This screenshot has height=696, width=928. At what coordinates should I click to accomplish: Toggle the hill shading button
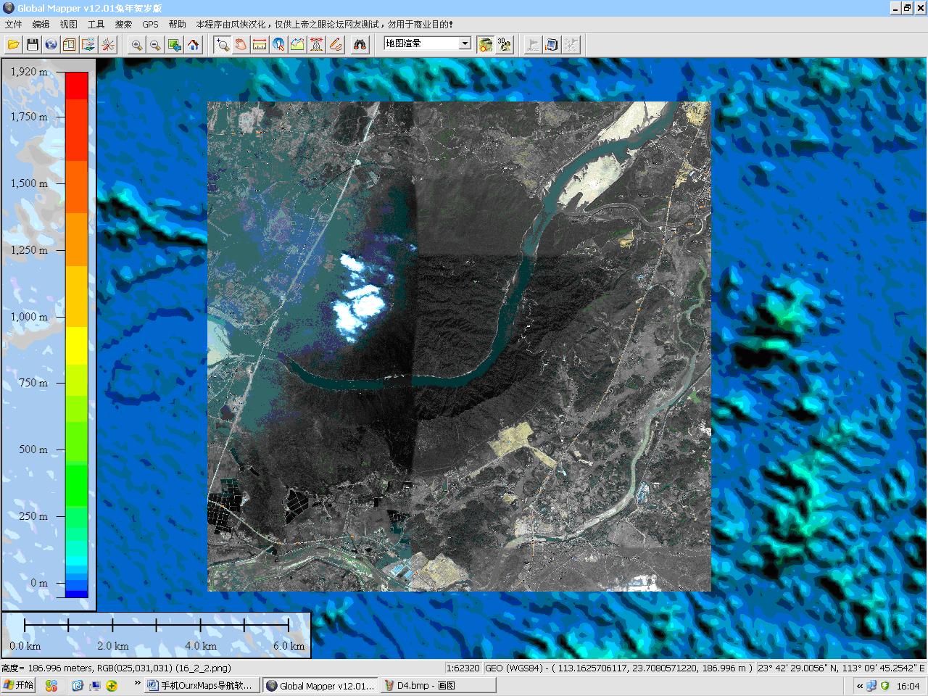[485, 45]
